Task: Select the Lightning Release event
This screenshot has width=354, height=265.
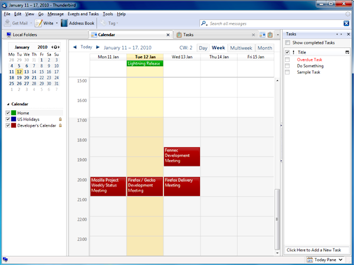Action: [x=145, y=64]
